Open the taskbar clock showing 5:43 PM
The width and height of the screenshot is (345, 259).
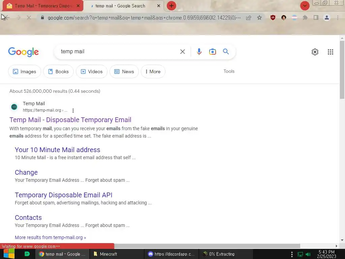pyautogui.click(x=326, y=254)
